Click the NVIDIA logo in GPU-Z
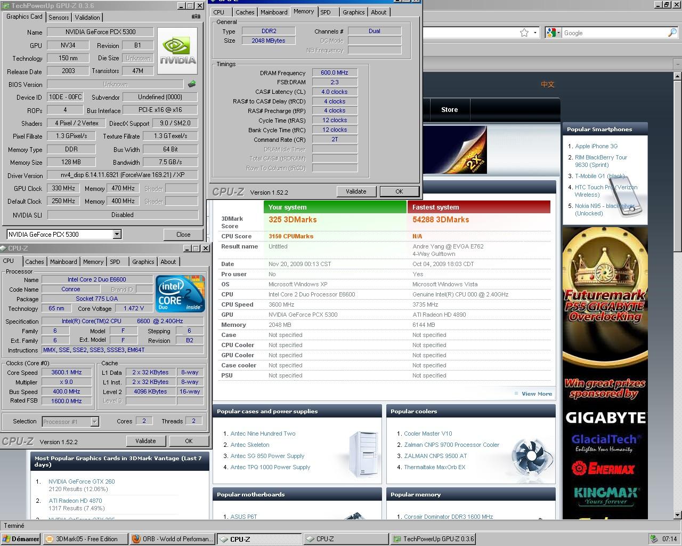The image size is (682, 546). pos(178,51)
